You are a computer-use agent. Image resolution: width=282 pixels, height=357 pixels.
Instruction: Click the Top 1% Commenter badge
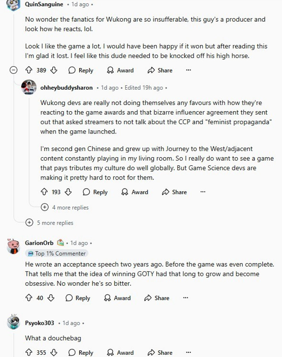coord(57,253)
